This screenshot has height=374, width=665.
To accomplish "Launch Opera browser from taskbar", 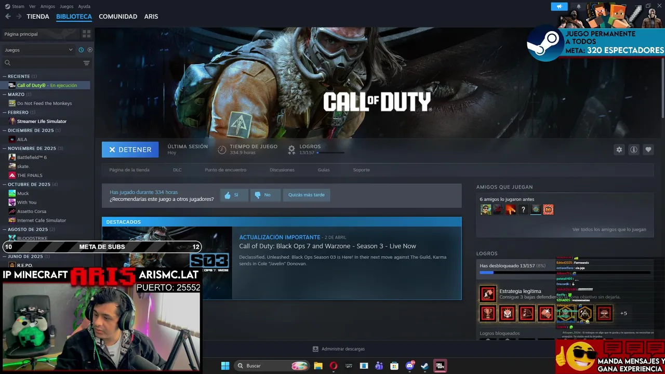I will [x=334, y=366].
